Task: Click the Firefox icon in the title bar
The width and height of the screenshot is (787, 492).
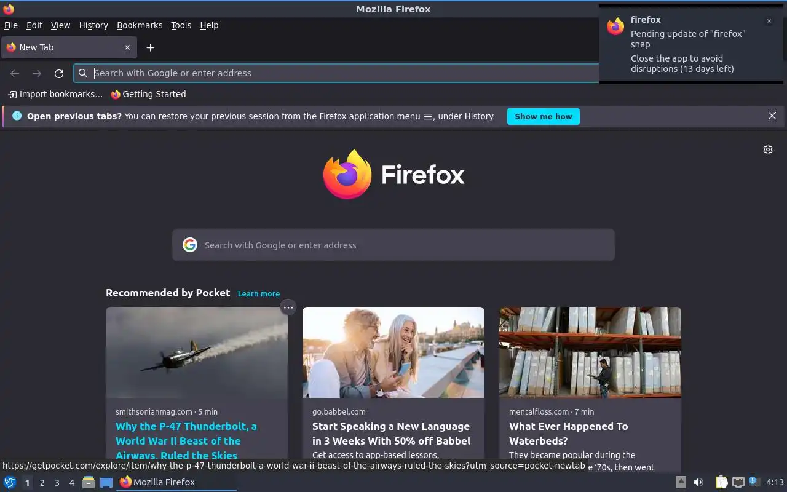Action: click(9, 9)
